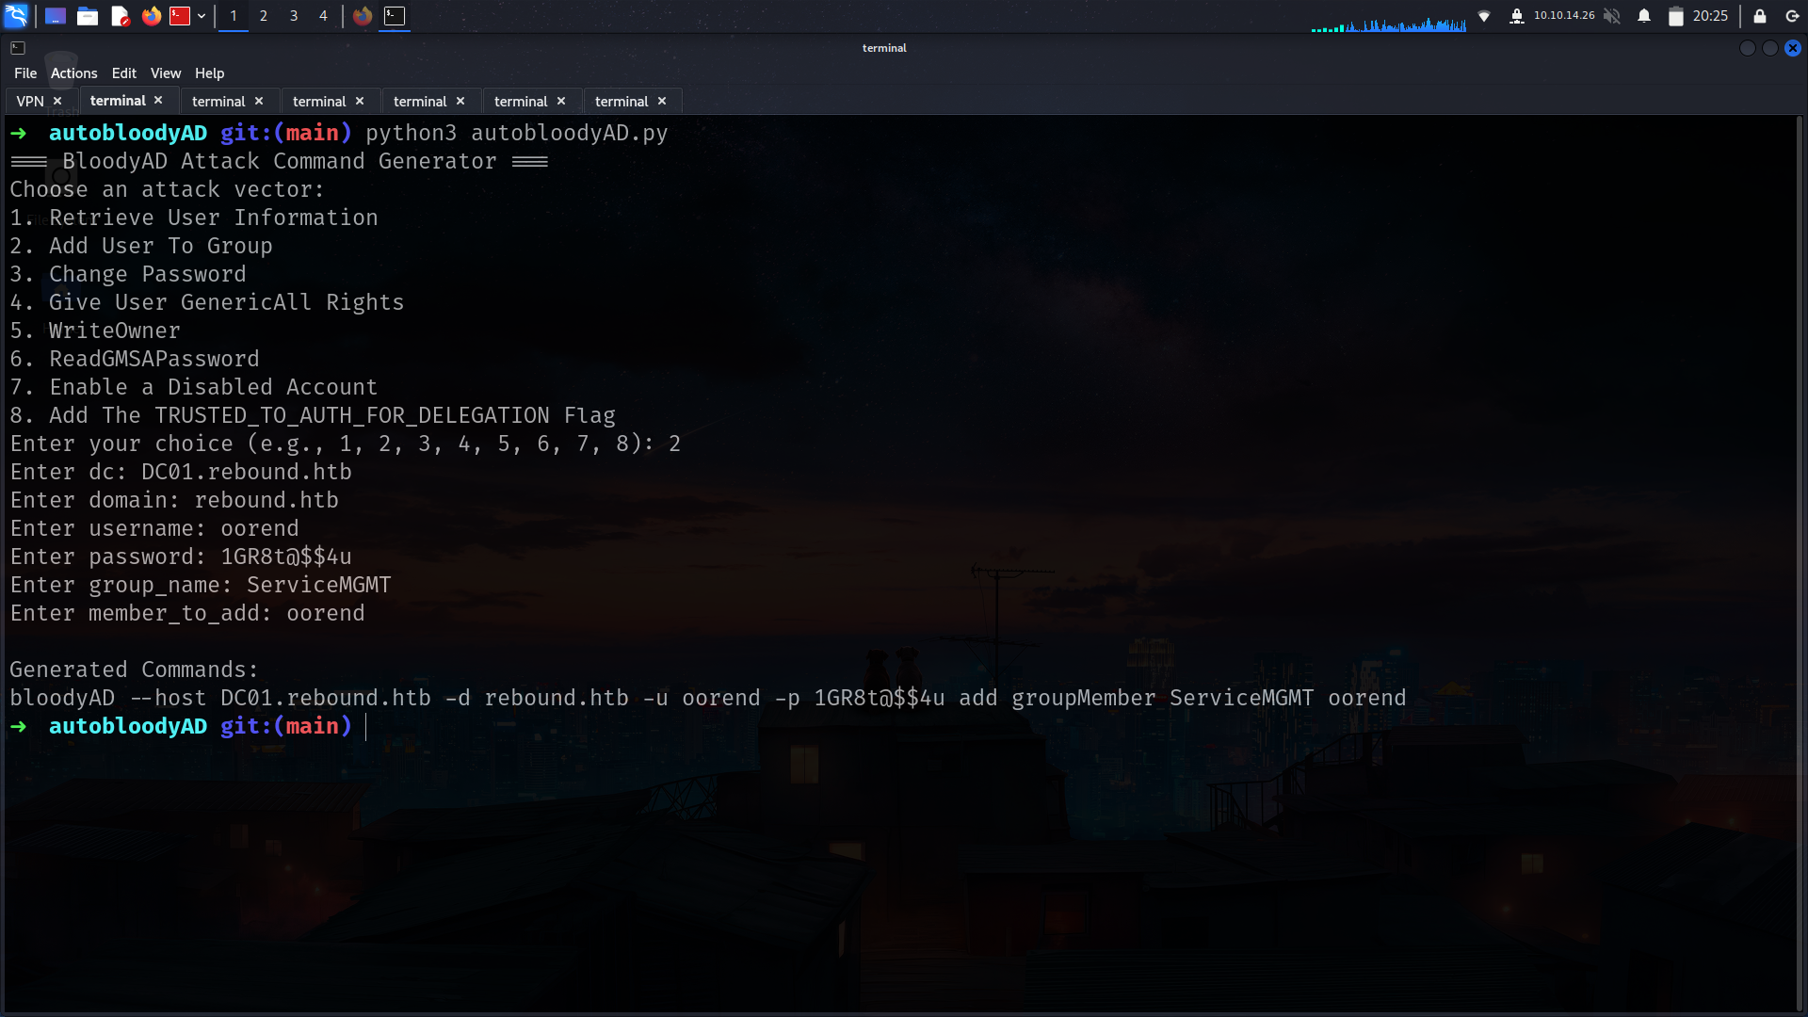Open the notifications bell icon

1644,16
